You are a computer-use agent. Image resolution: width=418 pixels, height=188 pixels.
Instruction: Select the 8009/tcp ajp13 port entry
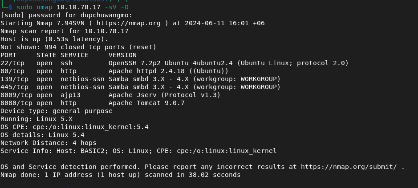110,95
